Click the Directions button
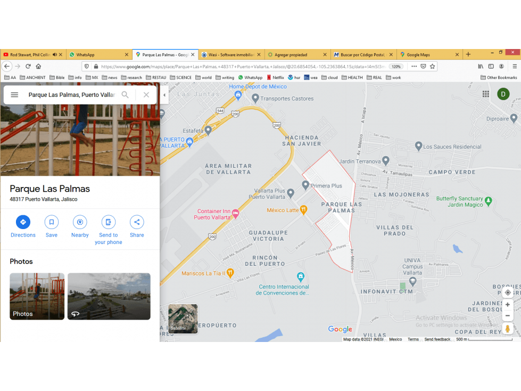 23,226
